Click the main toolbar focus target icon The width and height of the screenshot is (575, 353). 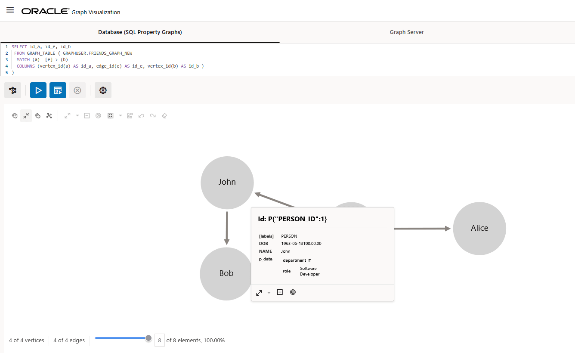(98, 116)
